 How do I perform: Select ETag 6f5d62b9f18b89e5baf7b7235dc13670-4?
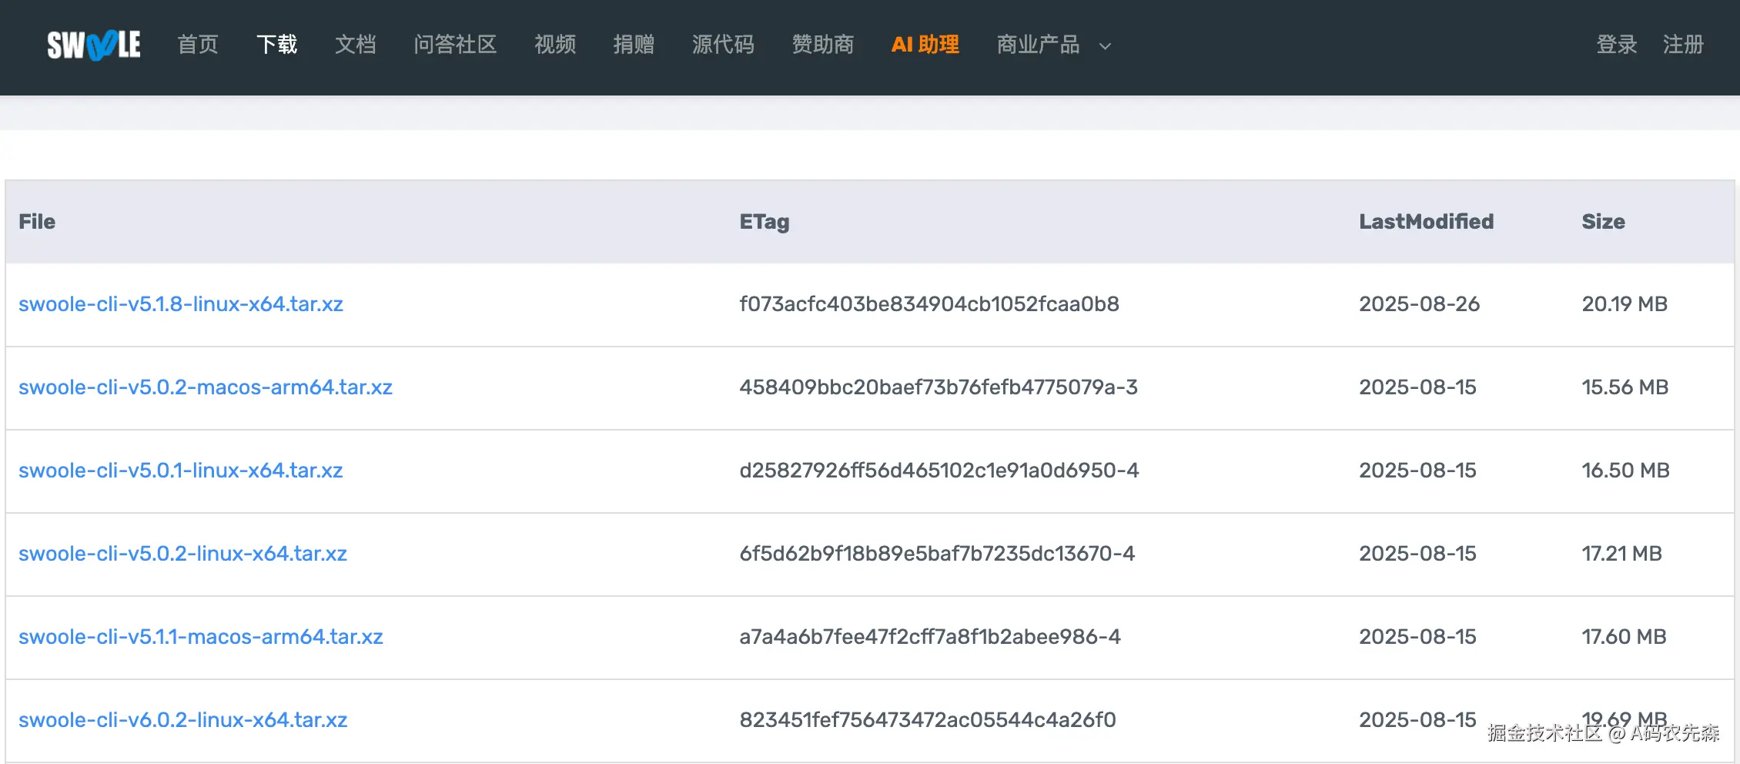pyautogui.click(x=937, y=554)
